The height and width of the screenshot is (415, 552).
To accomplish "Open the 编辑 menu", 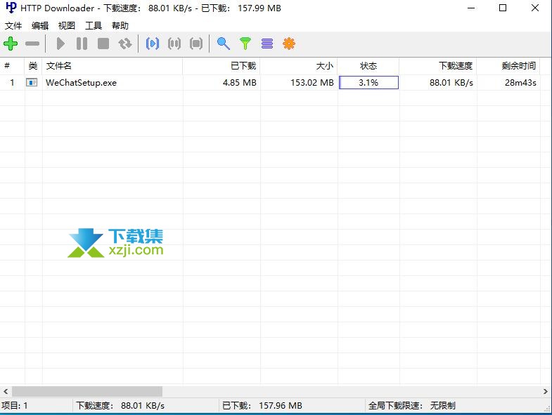I will (x=40, y=26).
